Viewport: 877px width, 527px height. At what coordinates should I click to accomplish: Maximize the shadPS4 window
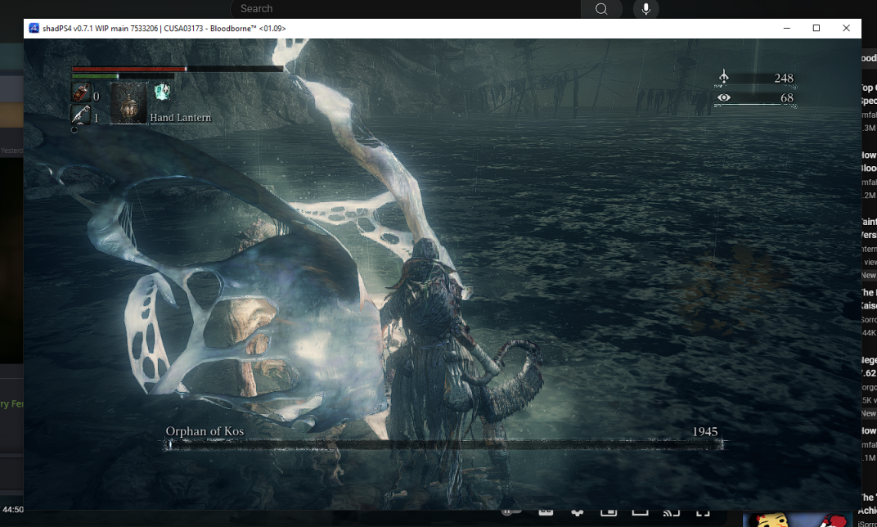coord(816,28)
